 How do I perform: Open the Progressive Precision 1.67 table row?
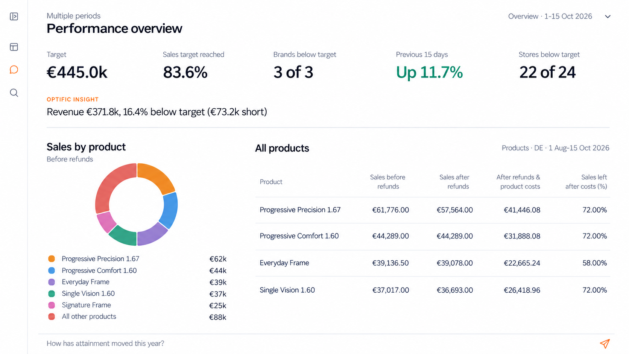(433, 210)
